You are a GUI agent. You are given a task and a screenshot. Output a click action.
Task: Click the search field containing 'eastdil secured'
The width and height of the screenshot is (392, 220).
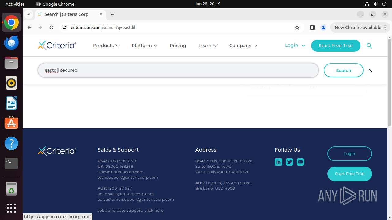(x=178, y=70)
